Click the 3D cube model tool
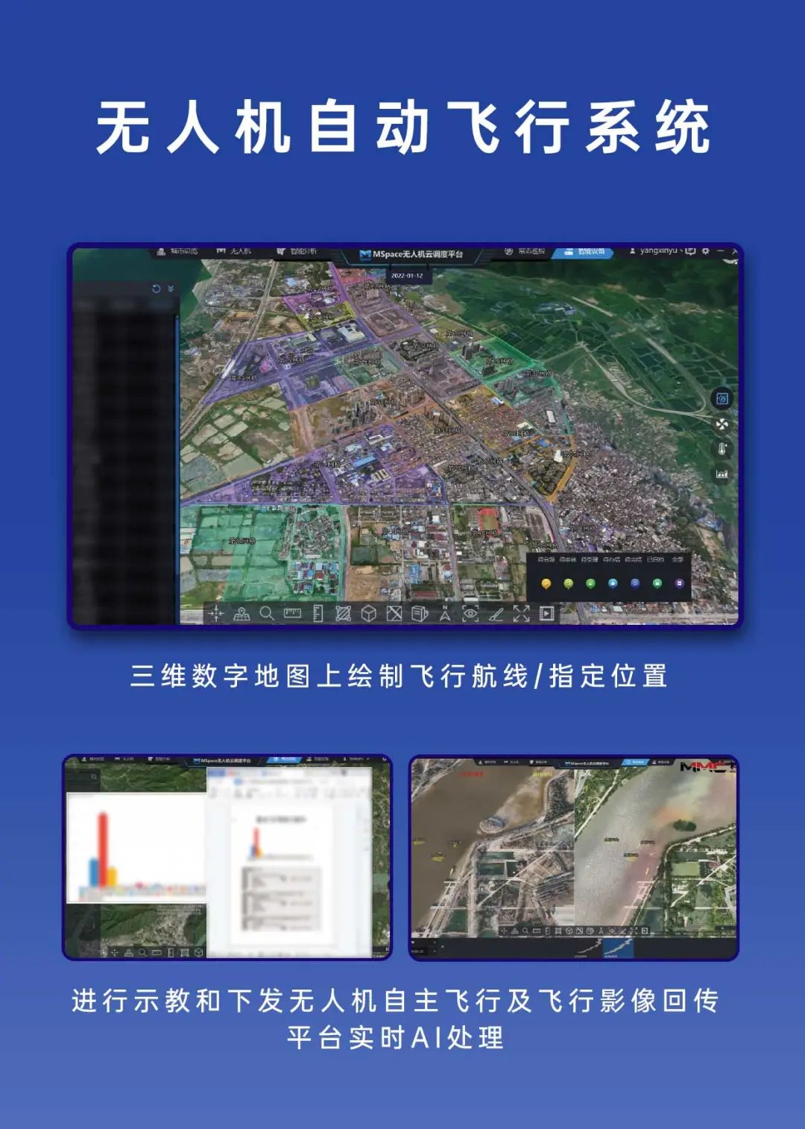Screen dimensions: 805x1129 pyautogui.click(x=368, y=614)
